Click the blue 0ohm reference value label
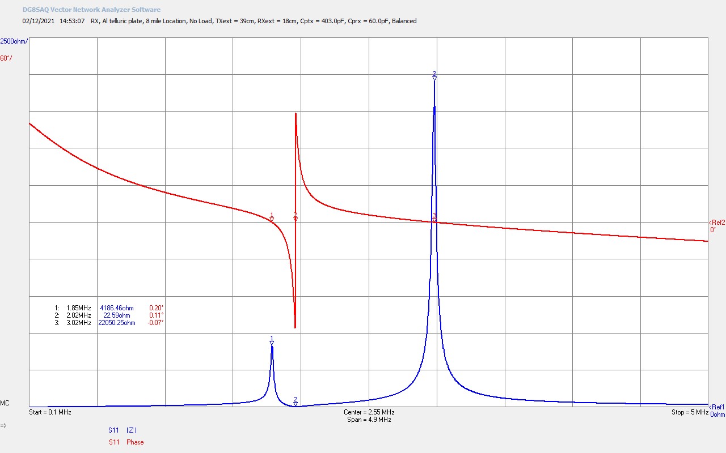Image resolution: width=726 pixels, height=453 pixels. [717, 414]
